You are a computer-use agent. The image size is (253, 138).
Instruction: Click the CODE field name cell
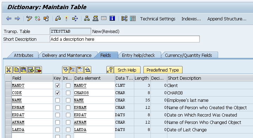pos(32,93)
